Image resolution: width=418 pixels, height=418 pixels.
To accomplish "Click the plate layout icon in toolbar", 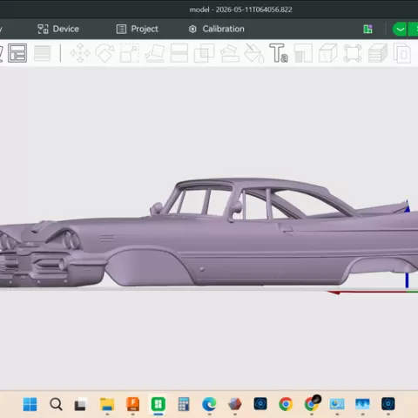I will [17, 53].
